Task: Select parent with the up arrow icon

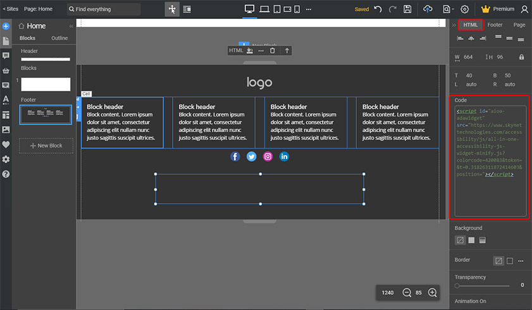Action: 287,51
